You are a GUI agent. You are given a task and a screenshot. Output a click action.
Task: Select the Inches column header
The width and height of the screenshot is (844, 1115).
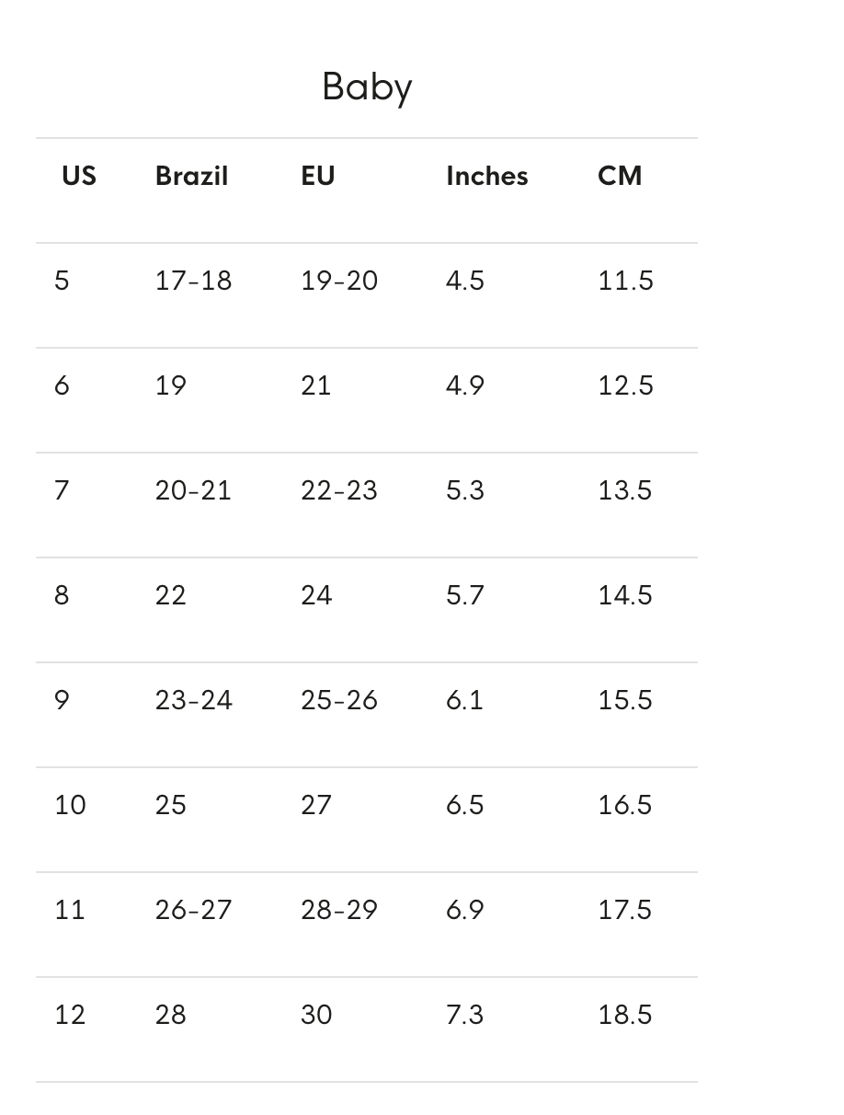(x=486, y=176)
